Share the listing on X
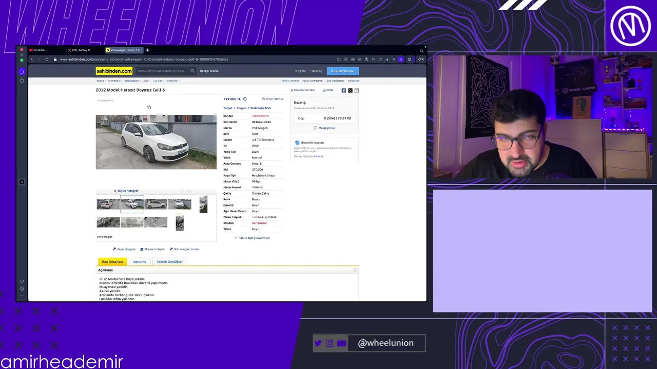This screenshot has height=369, width=657. click(350, 90)
